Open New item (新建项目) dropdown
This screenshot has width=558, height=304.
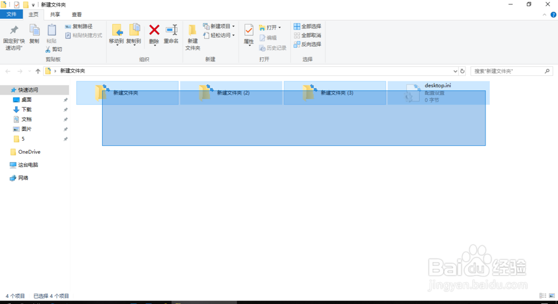coord(219,26)
